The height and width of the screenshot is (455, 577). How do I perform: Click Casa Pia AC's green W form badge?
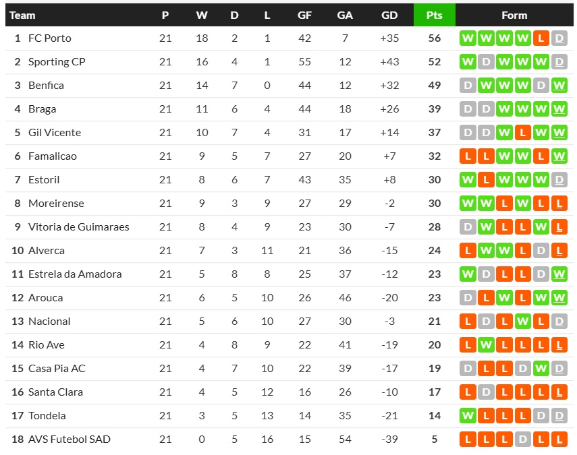[x=540, y=369]
